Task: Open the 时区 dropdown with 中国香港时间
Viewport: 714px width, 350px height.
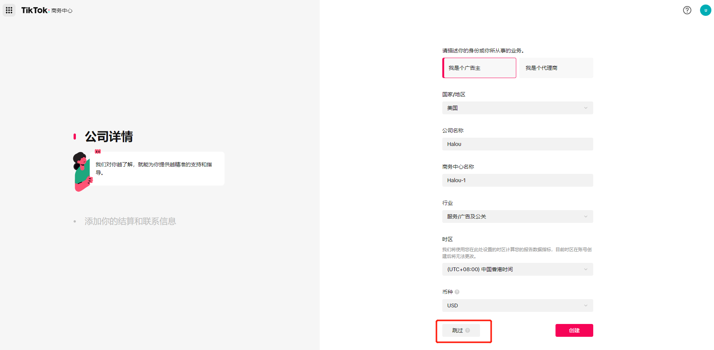Action: (x=518, y=269)
